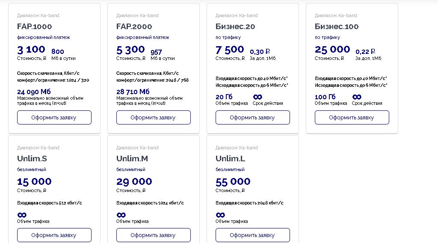Open the Бизнес.20 tariff heading
The width and height of the screenshot is (438, 243).
point(235,27)
